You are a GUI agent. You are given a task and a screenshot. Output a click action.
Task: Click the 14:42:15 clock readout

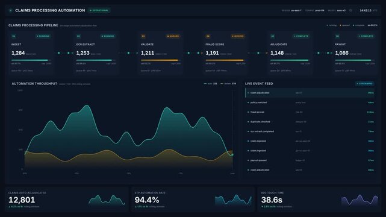pyautogui.click(x=366, y=10)
